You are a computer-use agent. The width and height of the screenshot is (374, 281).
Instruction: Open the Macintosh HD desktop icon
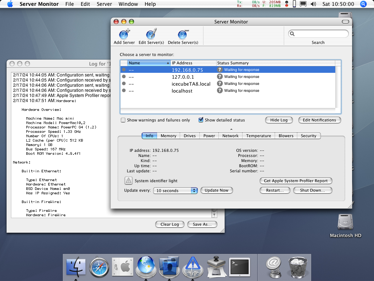coord(346,222)
